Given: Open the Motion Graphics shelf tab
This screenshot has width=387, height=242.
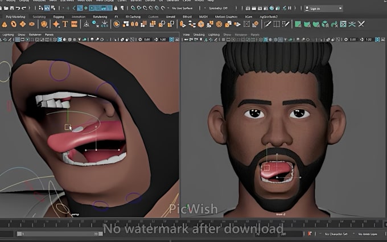Looking at the screenshot, I should point(226,17).
